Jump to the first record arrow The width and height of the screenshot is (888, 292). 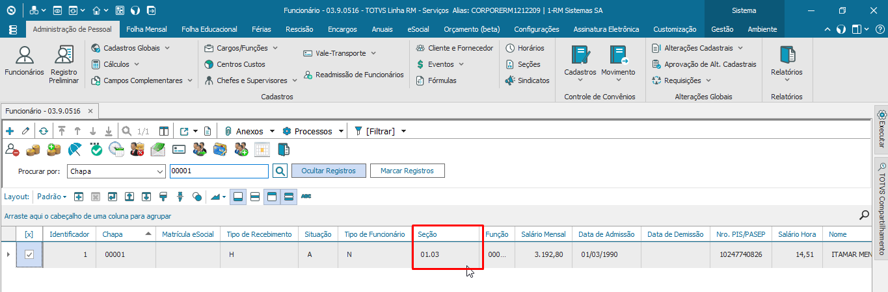tap(62, 131)
